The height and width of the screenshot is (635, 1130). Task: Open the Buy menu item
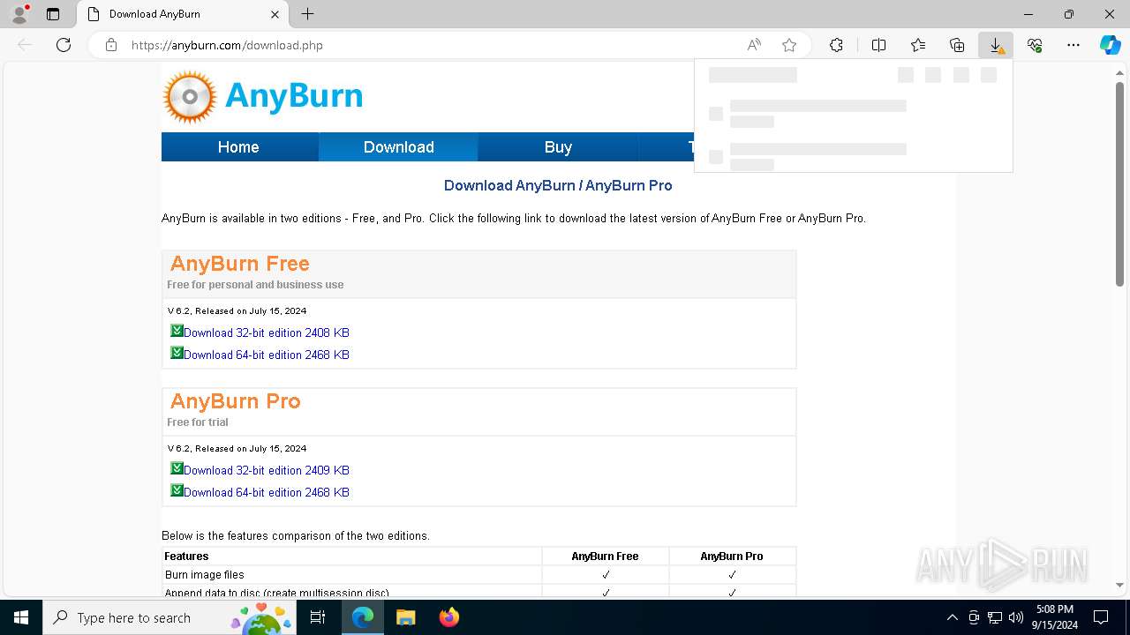[x=558, y=147]
